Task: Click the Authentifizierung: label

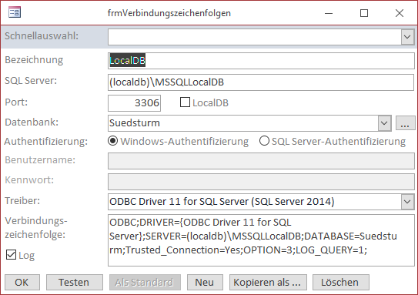Action: [x=46, y=142]
